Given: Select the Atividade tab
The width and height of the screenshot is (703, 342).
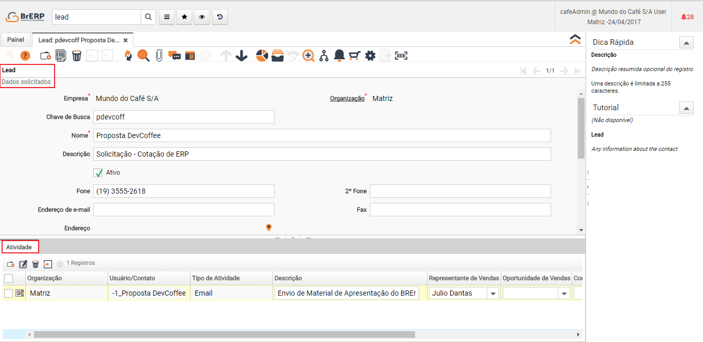Looking at the screenshot, I should coord(19,247).
